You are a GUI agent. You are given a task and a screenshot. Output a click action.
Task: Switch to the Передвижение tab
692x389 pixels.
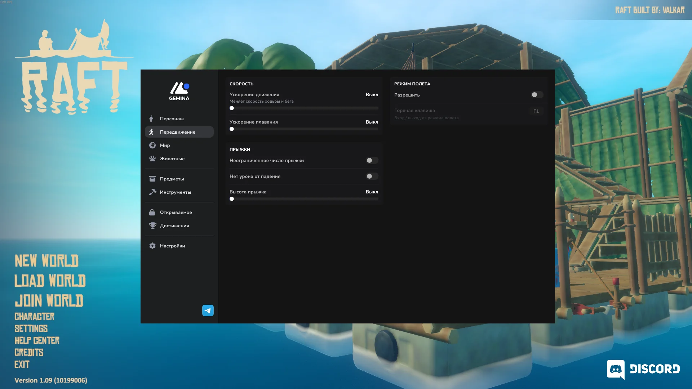(x=178, y=132)
